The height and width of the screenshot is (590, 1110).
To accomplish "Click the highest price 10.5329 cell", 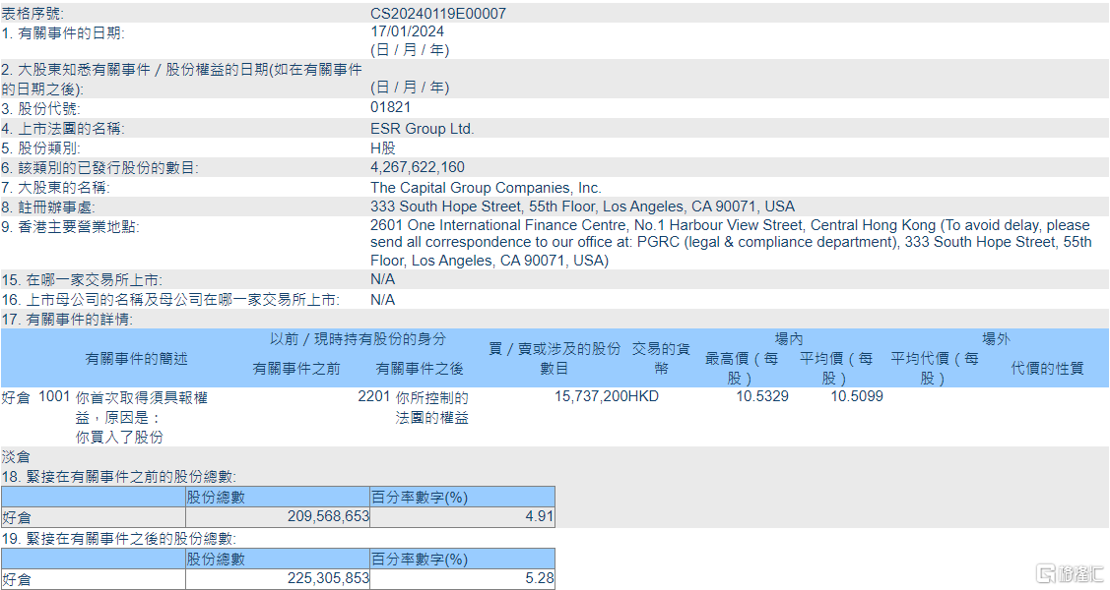I will [762, 396].
